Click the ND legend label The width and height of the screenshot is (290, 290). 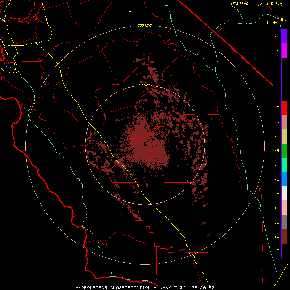(x=276, y=251)
